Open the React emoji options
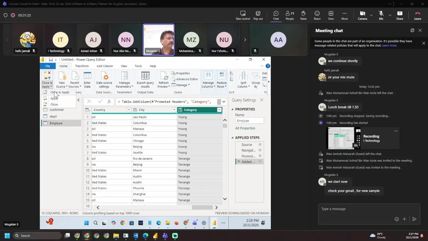428x241 pixels. click(x=317, y=15)
